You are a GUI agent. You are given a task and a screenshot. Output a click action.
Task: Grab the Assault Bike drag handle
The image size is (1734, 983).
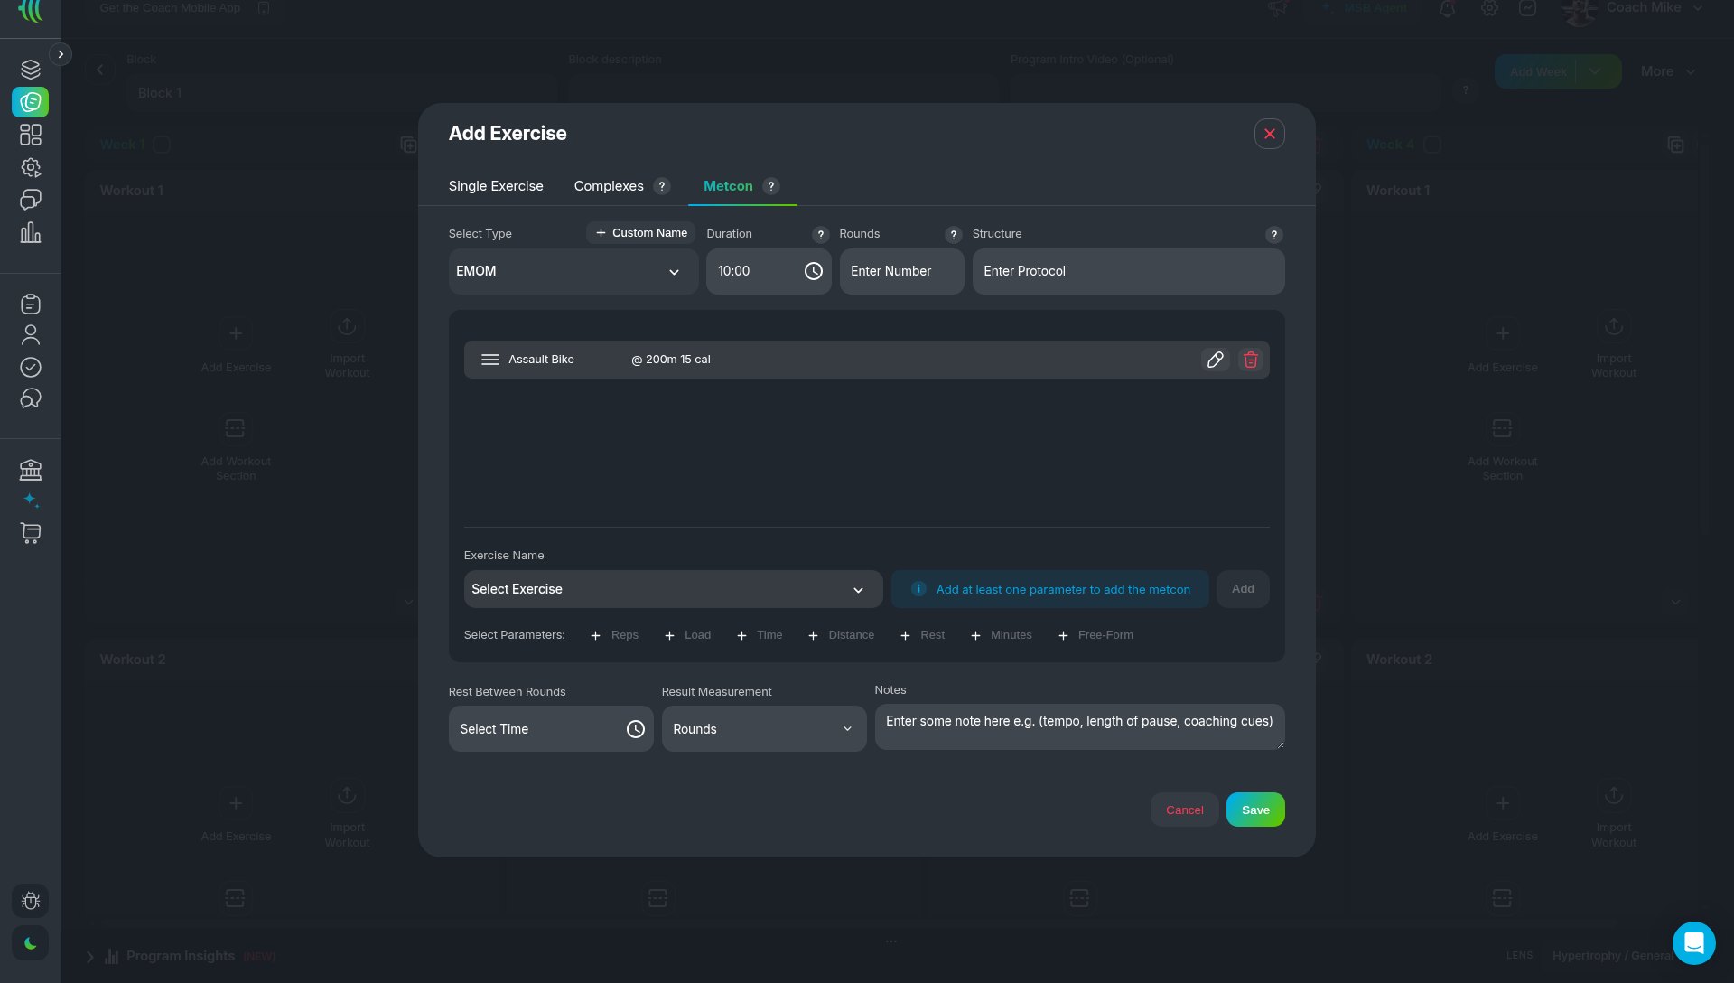[490, 360]
